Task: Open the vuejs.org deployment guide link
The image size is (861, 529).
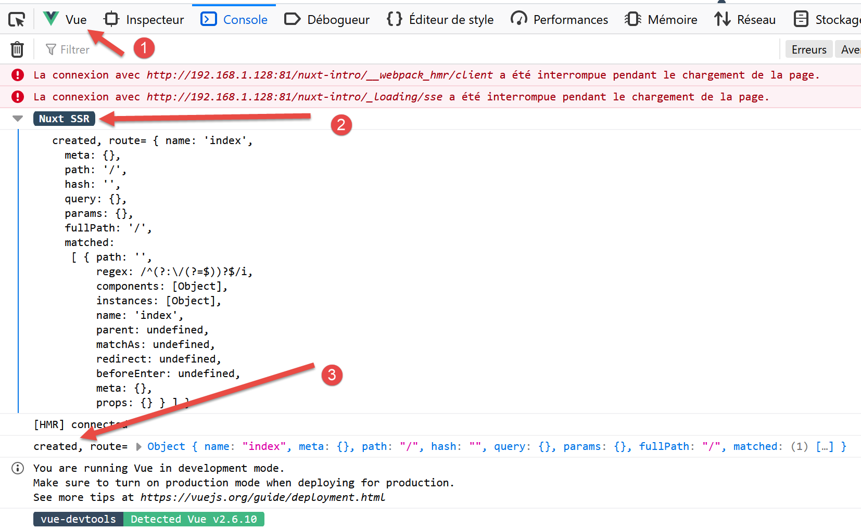Action: click(262, 497)
